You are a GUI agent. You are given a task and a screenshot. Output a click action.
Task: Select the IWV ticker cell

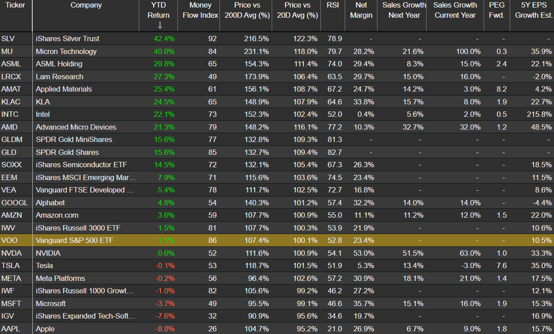pos(8,228)
